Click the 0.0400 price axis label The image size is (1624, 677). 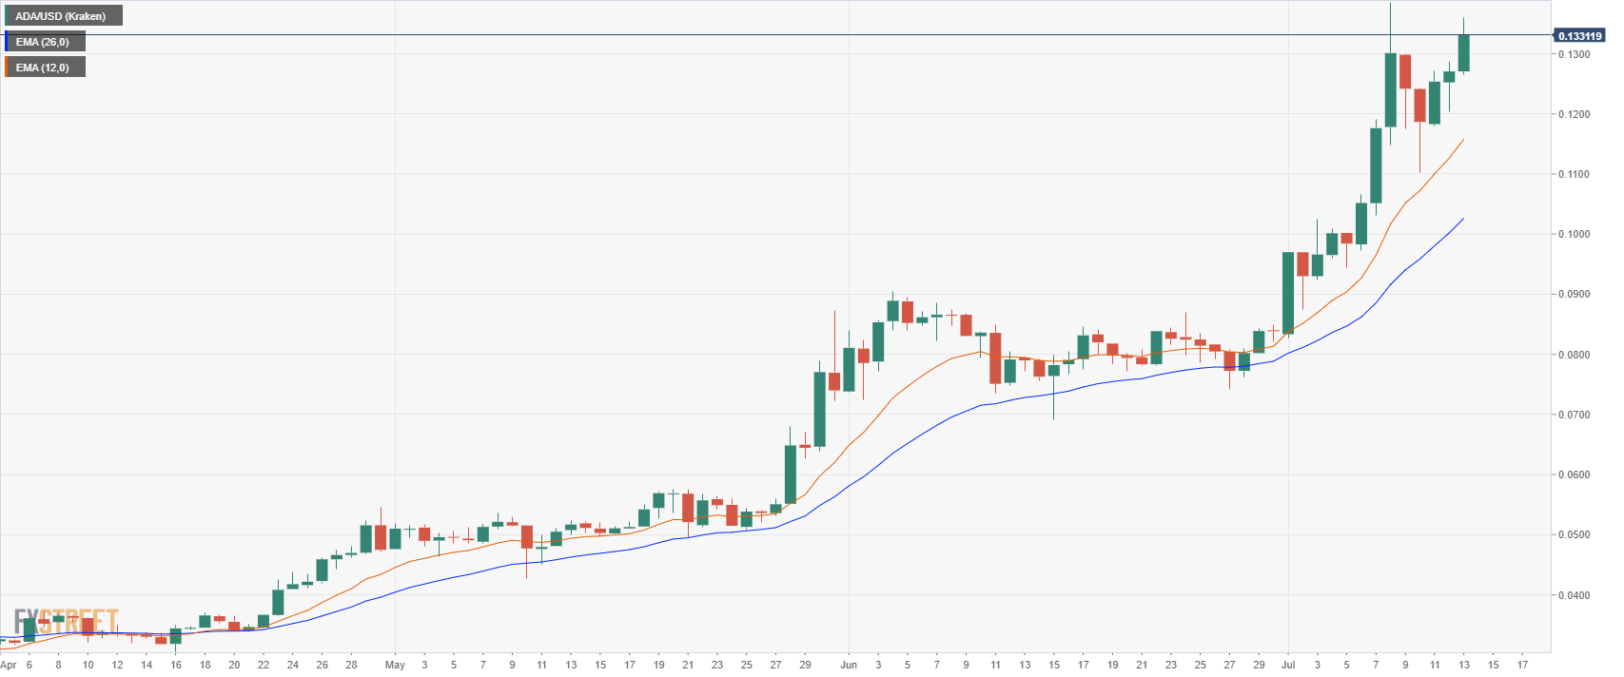pyautogui.click(x=1574, y=595)
